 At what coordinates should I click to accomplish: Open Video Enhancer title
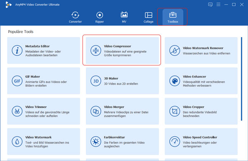pyautogui.click(x=194, y=76)
